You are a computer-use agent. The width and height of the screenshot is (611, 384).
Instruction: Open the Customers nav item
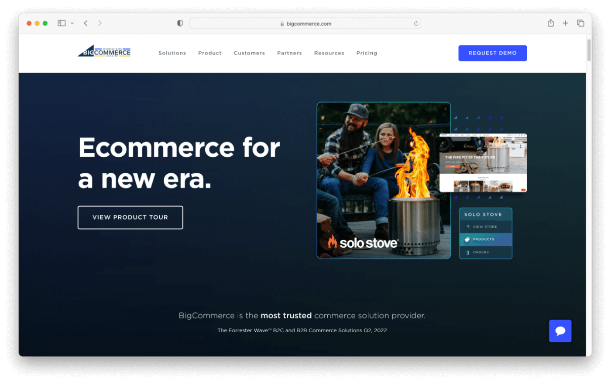click(249, 53)
